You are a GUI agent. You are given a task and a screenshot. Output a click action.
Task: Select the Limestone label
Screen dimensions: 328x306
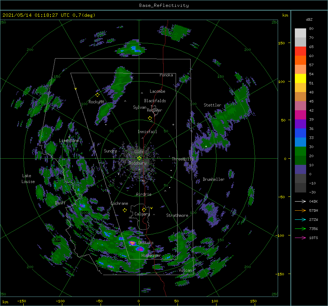coord(69,140)
